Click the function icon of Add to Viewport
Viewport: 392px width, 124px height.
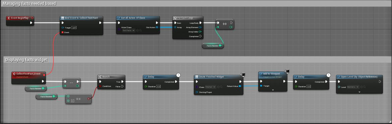click(261, 74)
